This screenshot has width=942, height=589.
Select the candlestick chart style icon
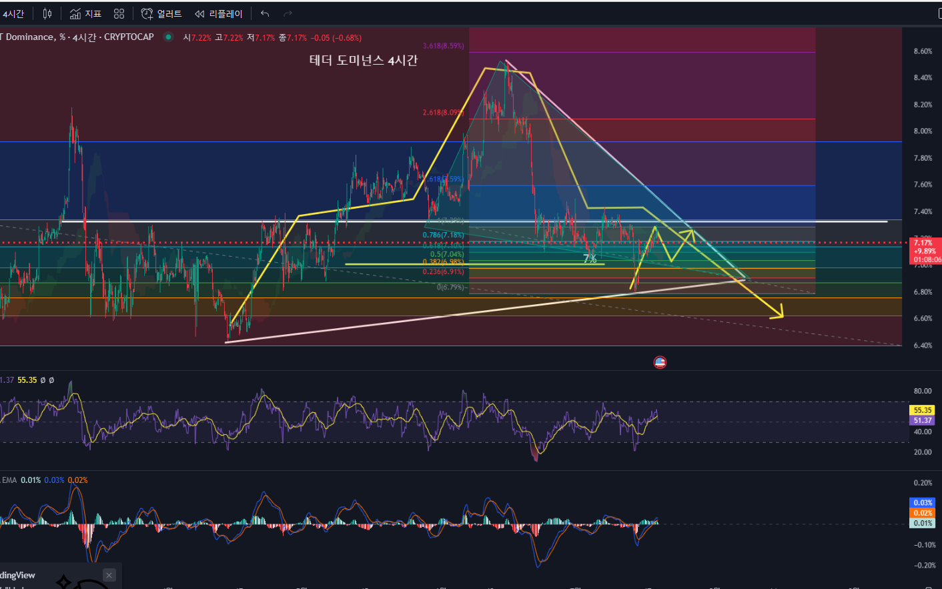(47, 13)
